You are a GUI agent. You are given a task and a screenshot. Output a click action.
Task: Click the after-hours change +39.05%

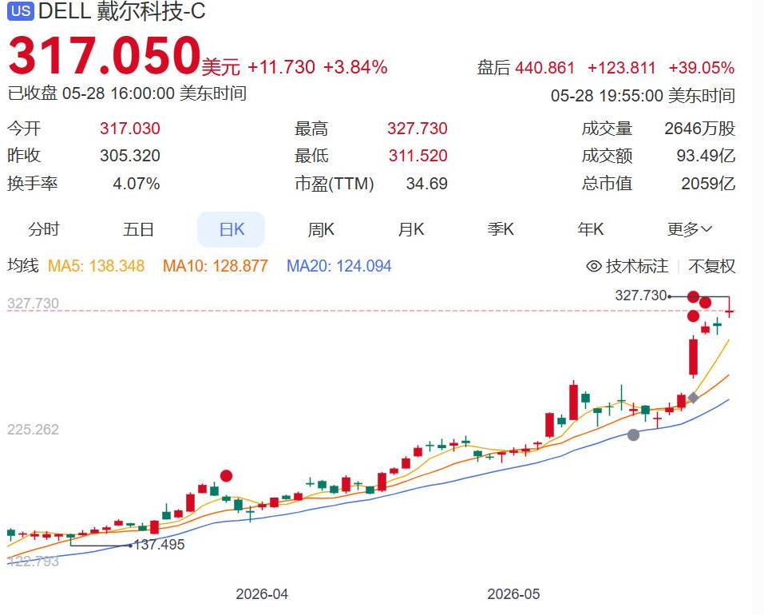[x=701, y=67]
